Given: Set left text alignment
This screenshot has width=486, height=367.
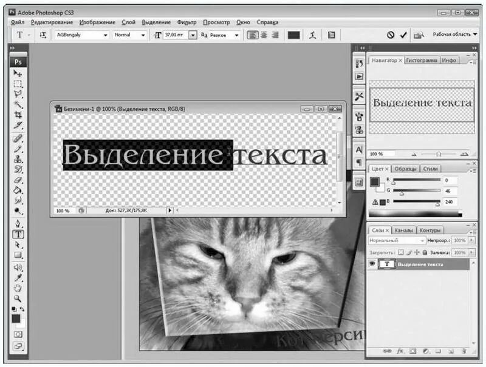Looking at the screenshot, I should pos(252,35).
